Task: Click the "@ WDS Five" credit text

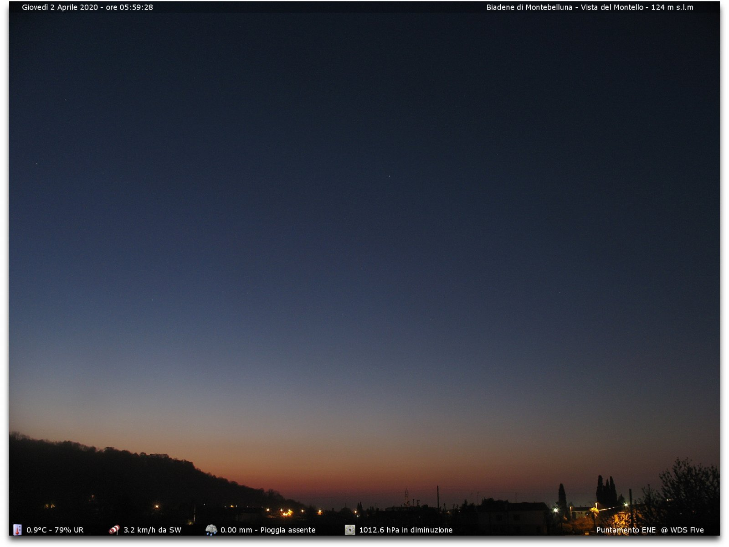Action: click(683, 530)
